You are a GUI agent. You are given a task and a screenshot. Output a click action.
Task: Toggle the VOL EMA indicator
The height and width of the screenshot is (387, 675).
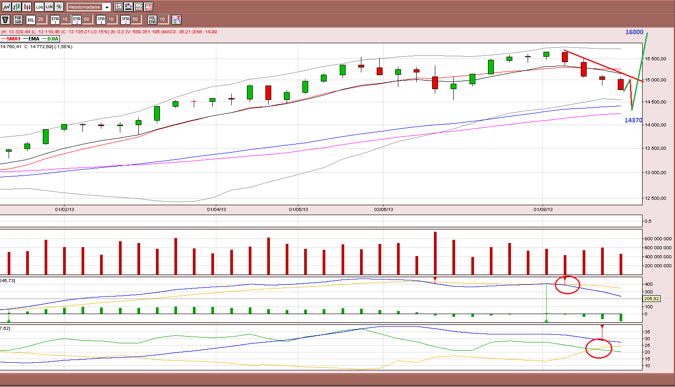tap(152, 20)
